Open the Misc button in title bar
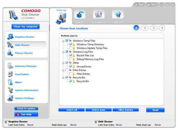The image size is (178, 130). pyautogui.click(x=152, y=5)
